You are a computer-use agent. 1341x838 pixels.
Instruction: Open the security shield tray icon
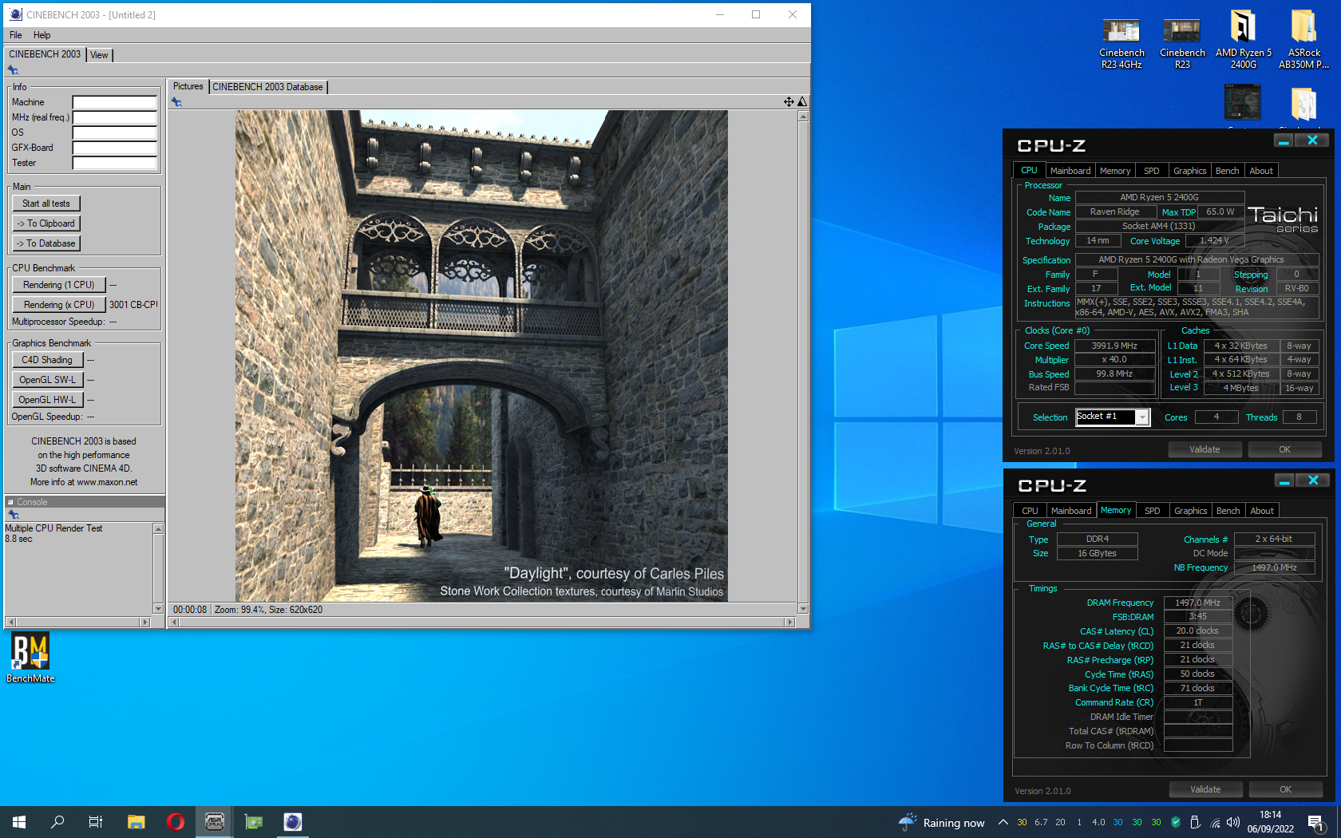[x=1176, y=822]
